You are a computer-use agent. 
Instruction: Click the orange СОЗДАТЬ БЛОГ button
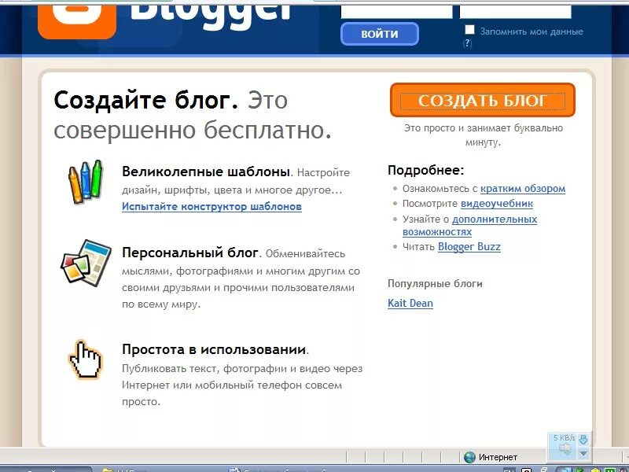[x=483, y=101]
